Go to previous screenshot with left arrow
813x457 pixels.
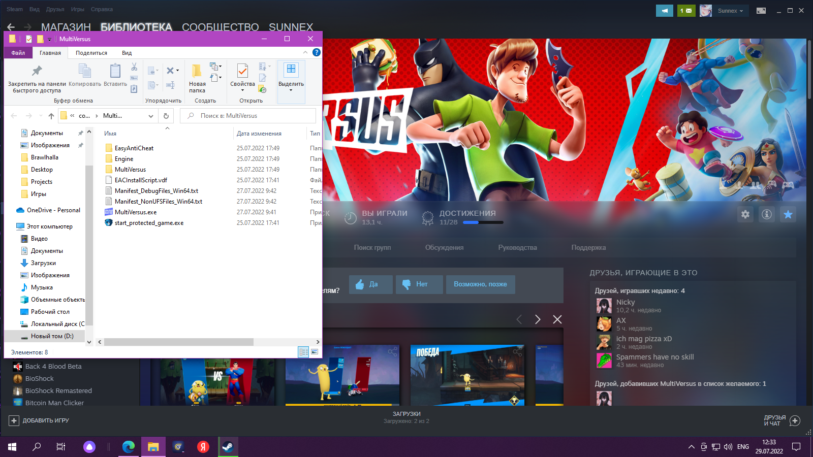pyautogui.click(x=519, y=319)
